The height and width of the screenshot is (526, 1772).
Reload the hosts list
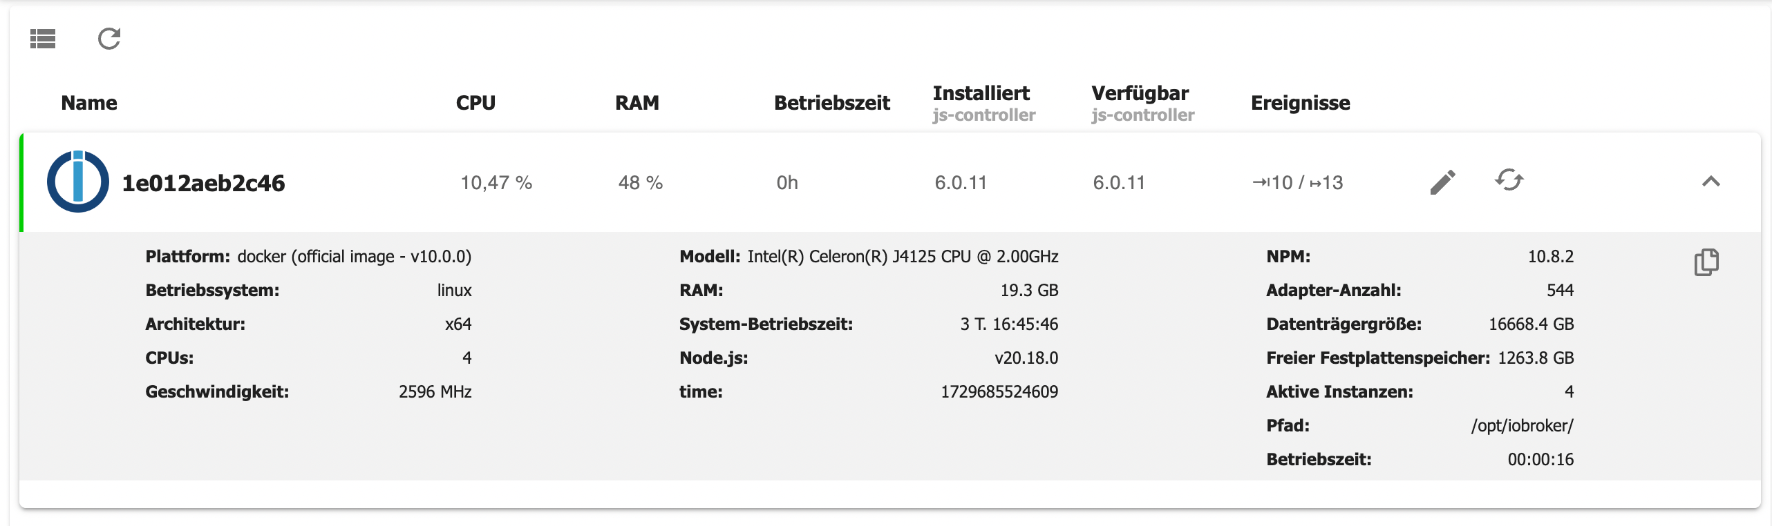(109, 39)
